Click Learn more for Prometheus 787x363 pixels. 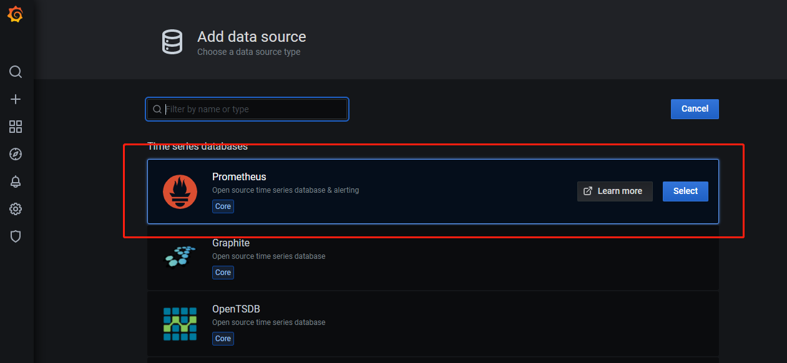click(614, 191)
